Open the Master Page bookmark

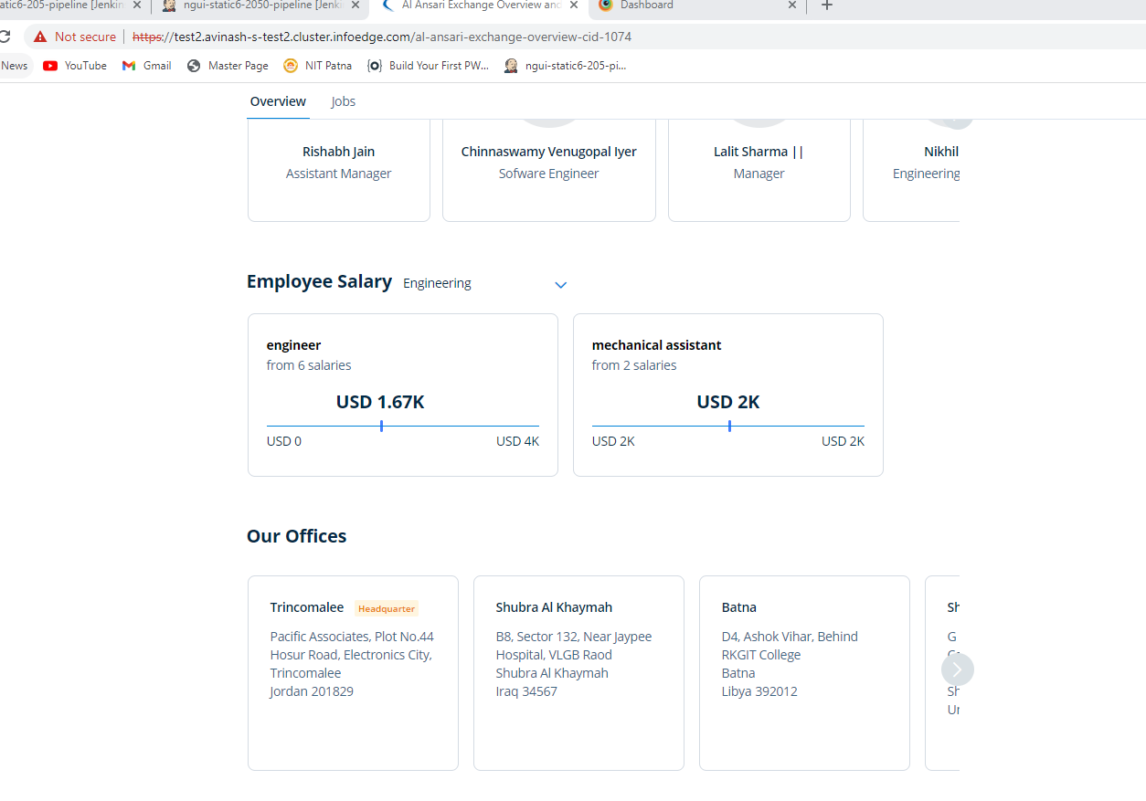pos(228,66)
